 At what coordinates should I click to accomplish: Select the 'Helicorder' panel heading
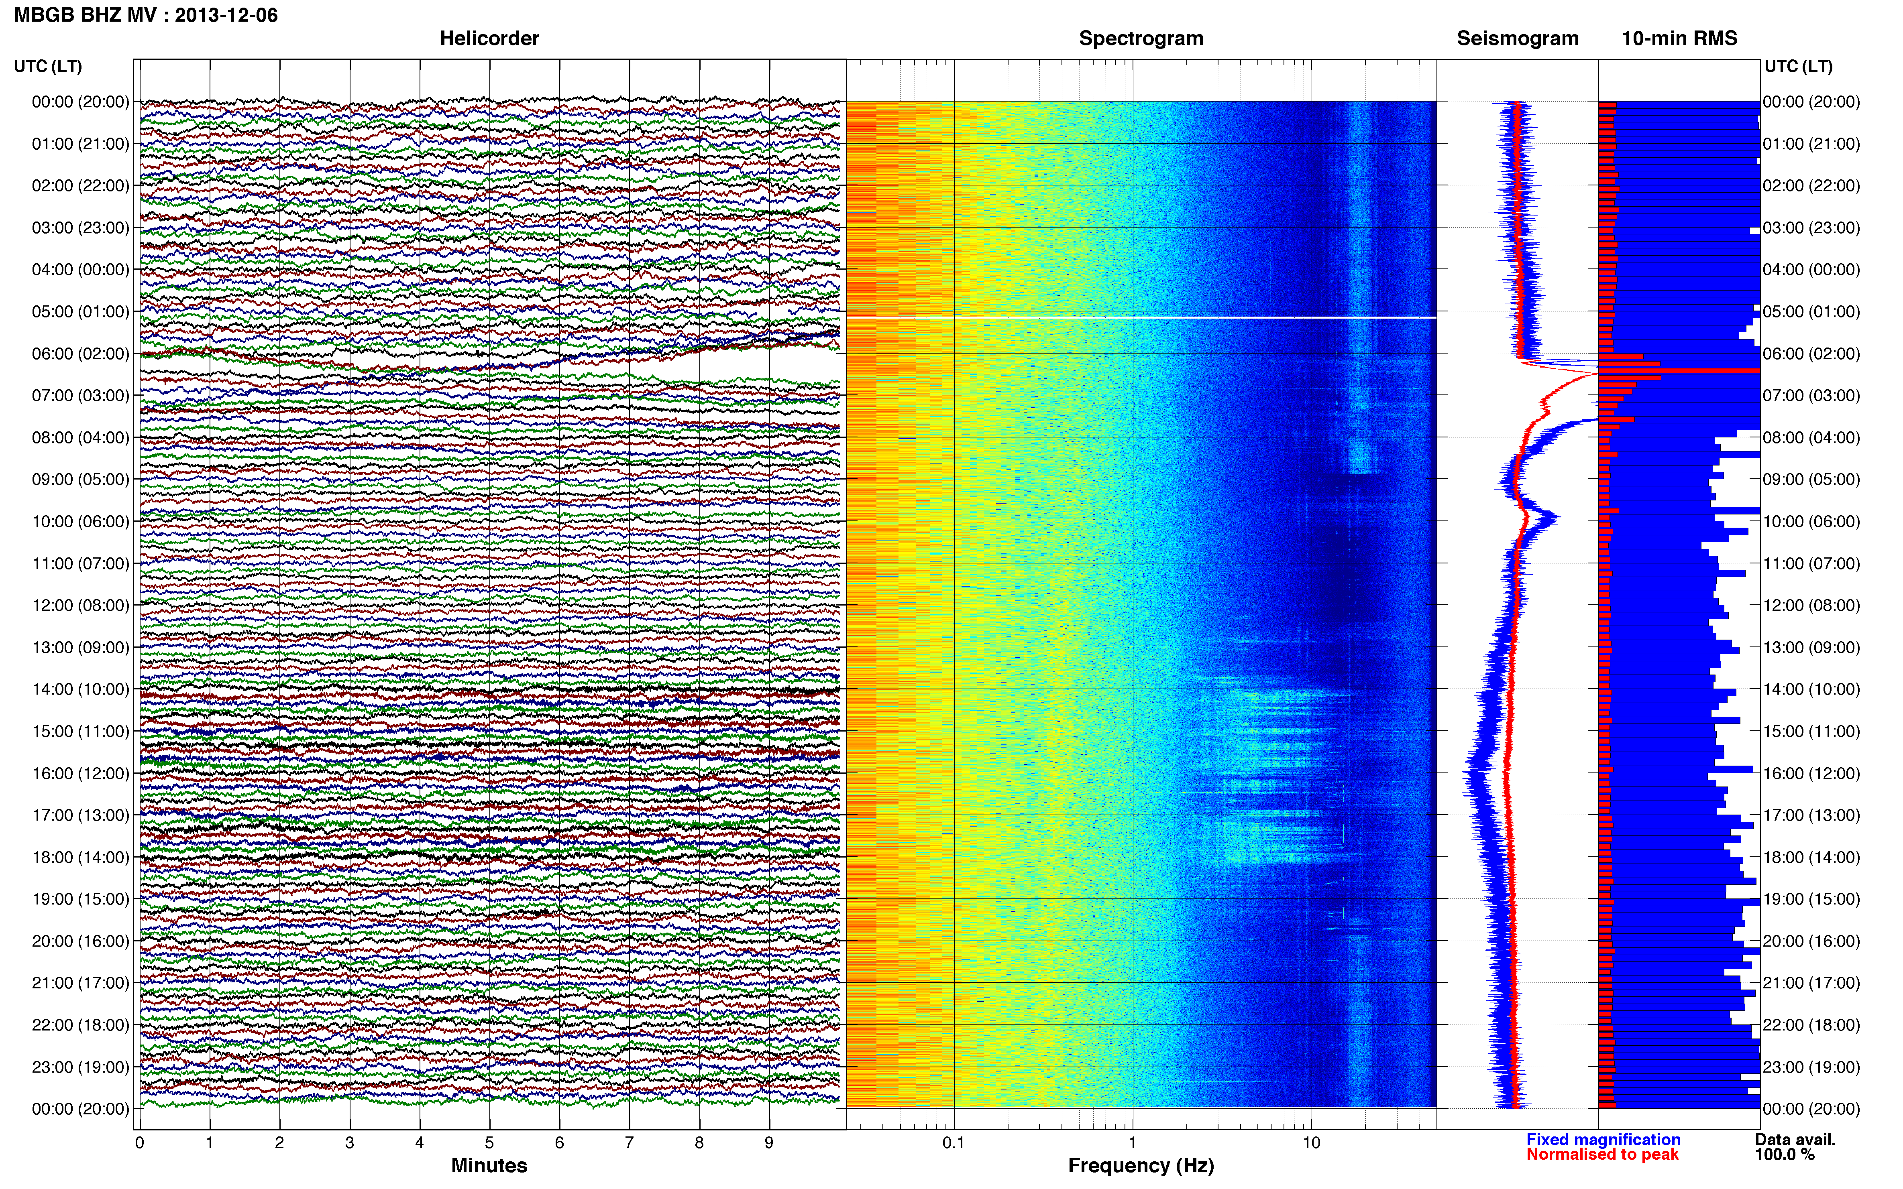pos(489,39)
